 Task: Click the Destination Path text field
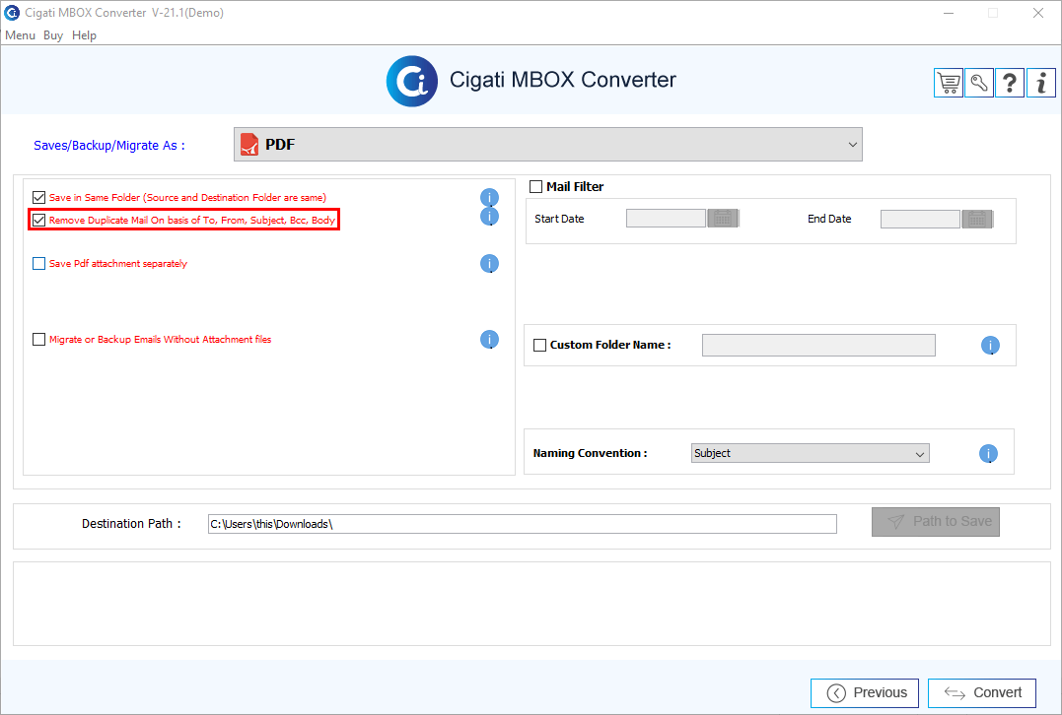coord(523,524)
